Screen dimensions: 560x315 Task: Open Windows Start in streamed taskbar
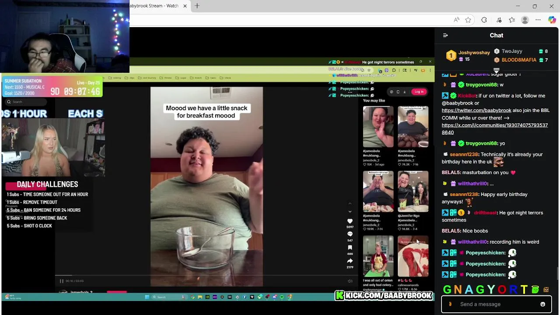coord(147,297)
